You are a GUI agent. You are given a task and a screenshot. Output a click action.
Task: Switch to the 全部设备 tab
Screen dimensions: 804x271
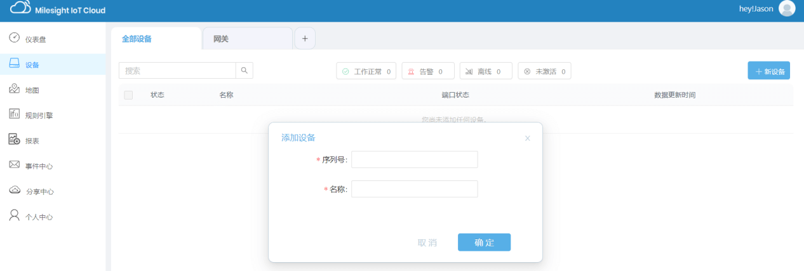[x=137, y=39]
